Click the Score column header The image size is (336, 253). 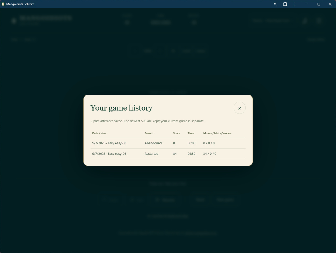(177, 133)
